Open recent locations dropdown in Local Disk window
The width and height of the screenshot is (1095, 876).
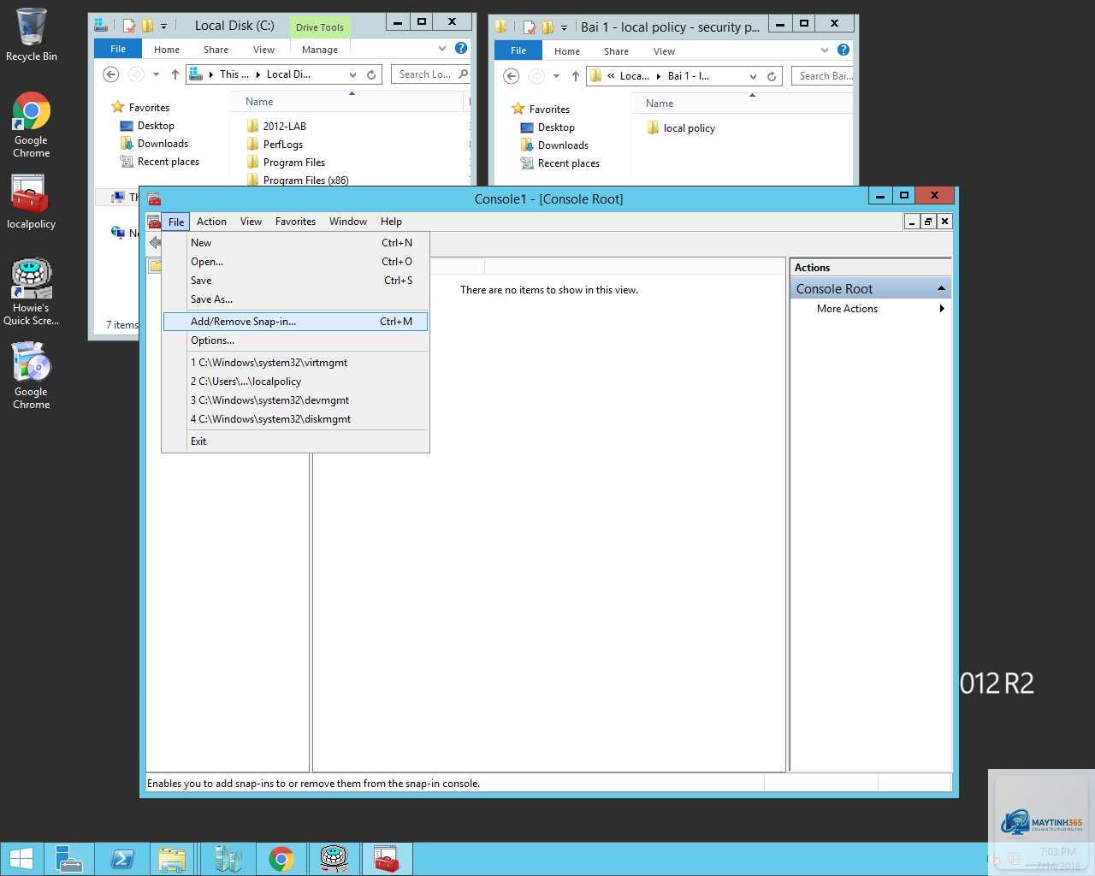pos(156,74)
